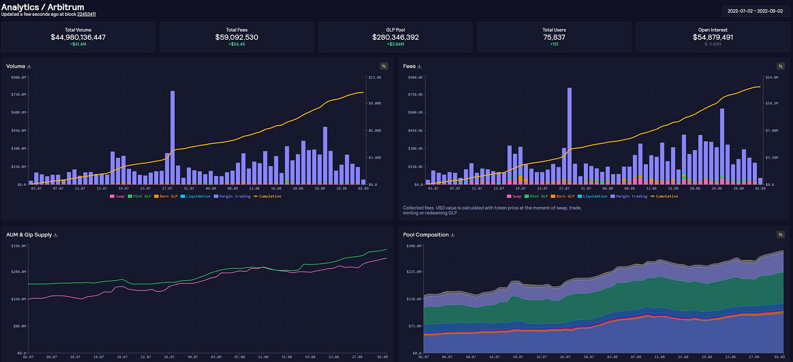Click the tallest bar in Fees chart
Image resolution: width=793 pixels, height=362 pixels.
coord(569,136)
